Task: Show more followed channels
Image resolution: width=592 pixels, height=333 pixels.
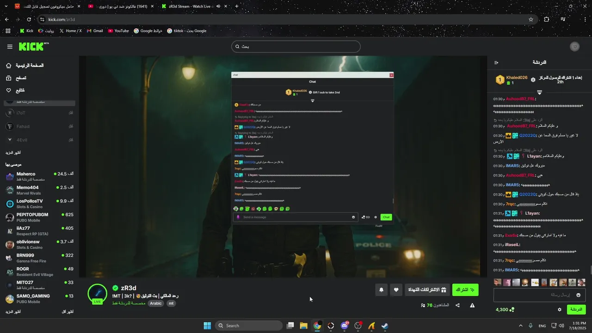Action: (x=13, y=153)
